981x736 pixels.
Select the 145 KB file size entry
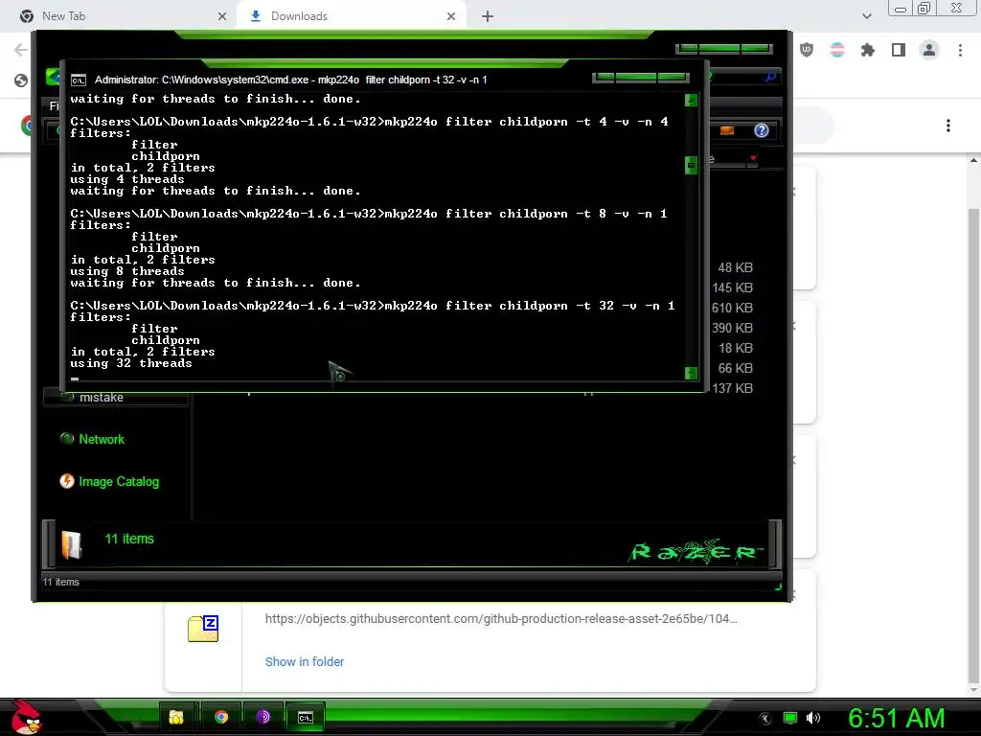732,287
